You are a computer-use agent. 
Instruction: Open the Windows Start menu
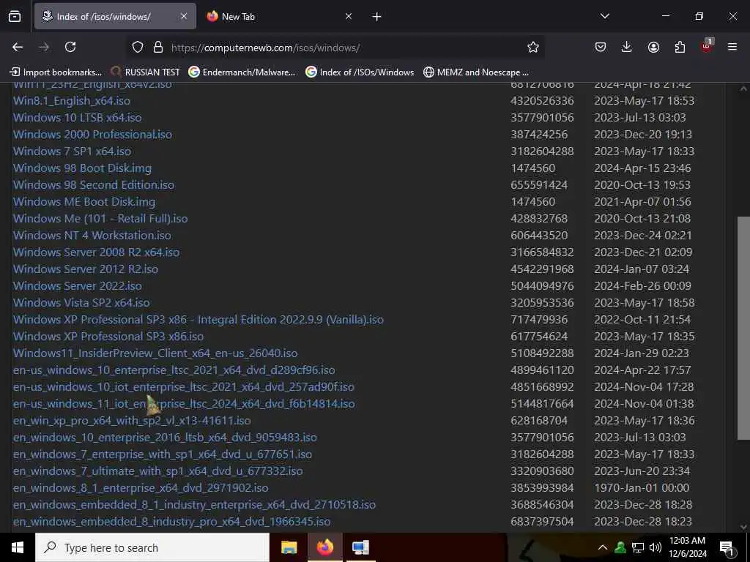click(x=18, y=547)
